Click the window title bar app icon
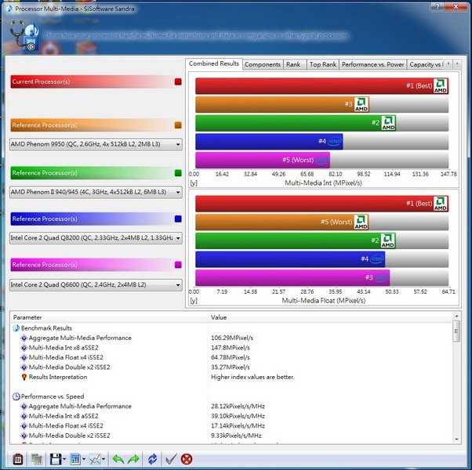472x470 pixels. click(9, 9)
